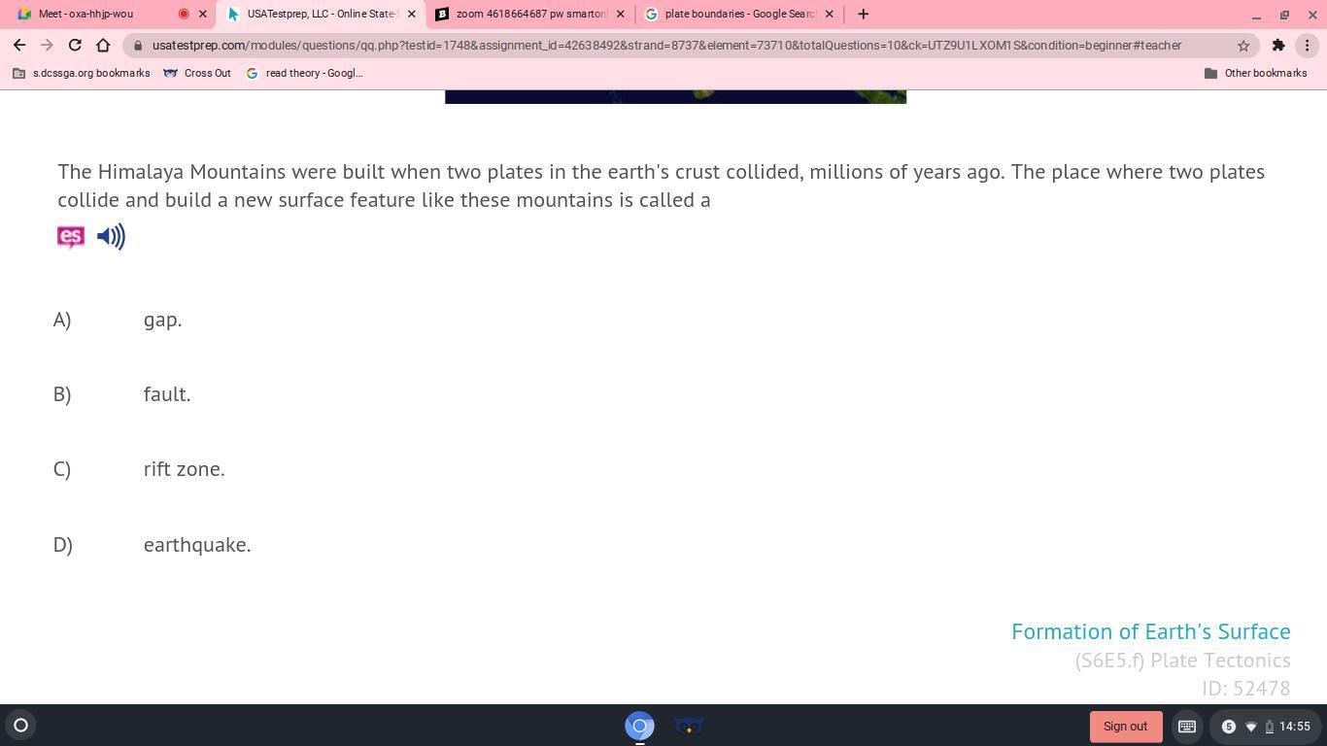Viewport: 1327px width, 746px height.
Task: Click the address bar URL
Action: tap(666, 45)
